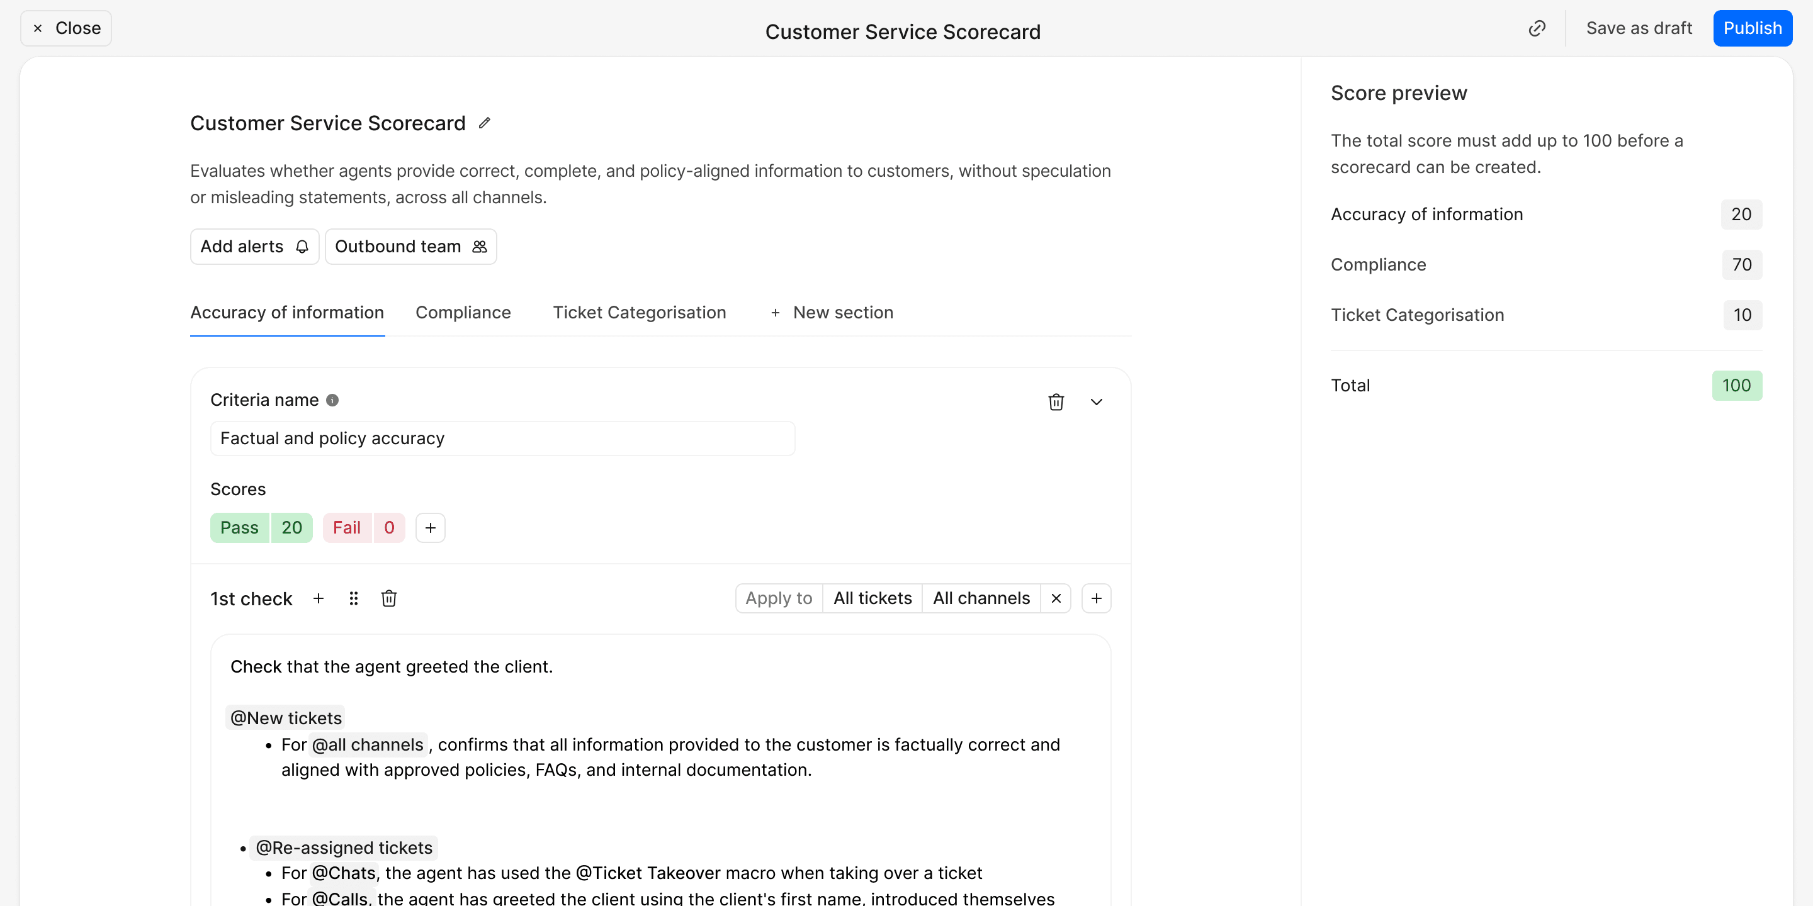Click drag handle for 1st check
The height and width of the screenshot is (906, 1813).
click(353, 598)
